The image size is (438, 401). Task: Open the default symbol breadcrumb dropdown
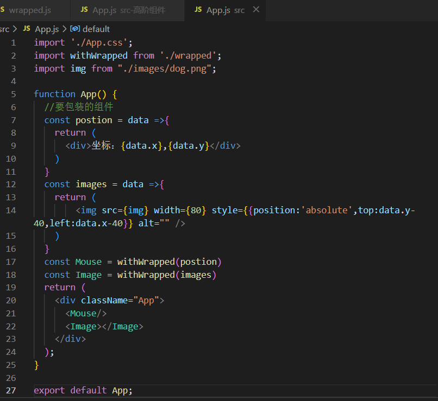tap(96, 29)
